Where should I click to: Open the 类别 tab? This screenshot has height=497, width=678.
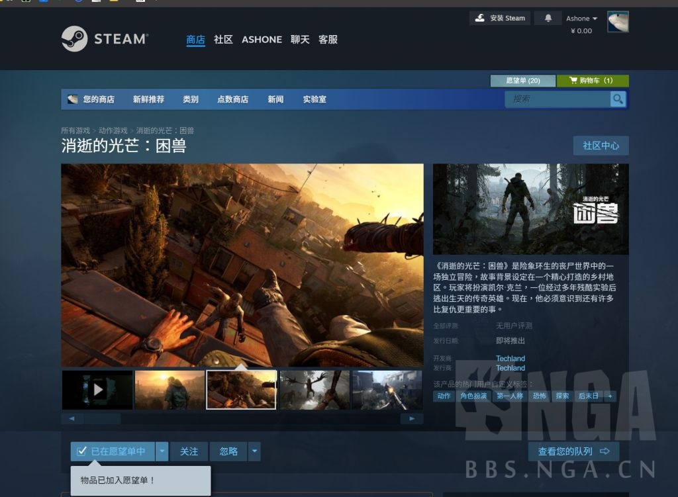(x=191, y=99)
